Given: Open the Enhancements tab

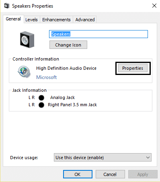Looking at the screenshot, I should [56, 20].
